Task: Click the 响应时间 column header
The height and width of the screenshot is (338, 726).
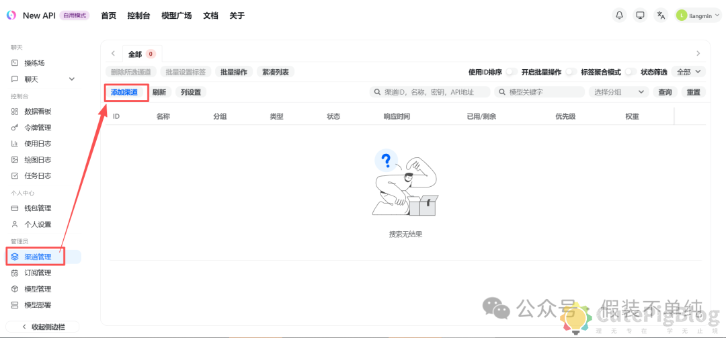Action: point(397,117)
